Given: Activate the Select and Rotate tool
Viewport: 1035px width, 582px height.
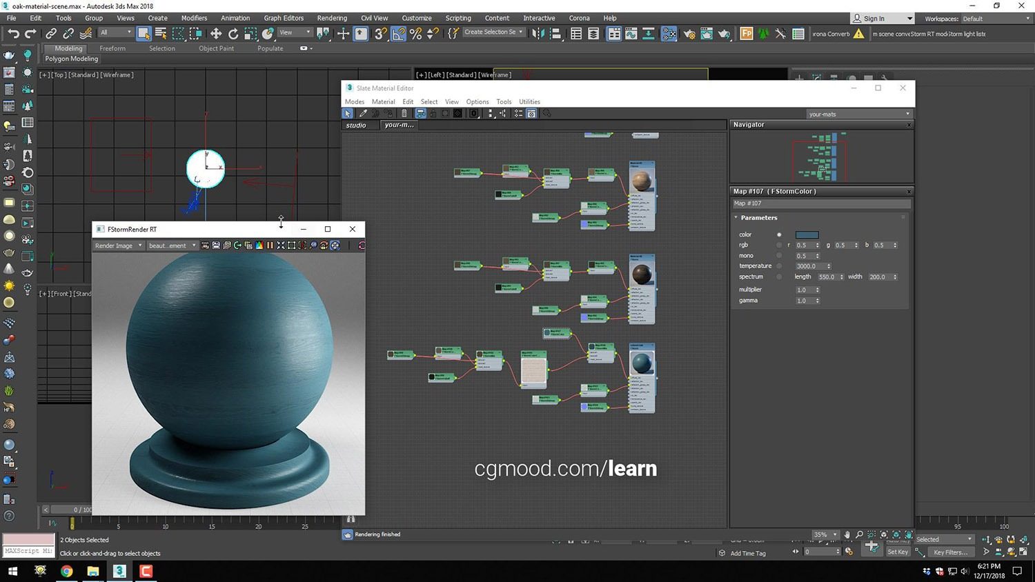Looking at the screenshot, I should [x=233, y=33].
